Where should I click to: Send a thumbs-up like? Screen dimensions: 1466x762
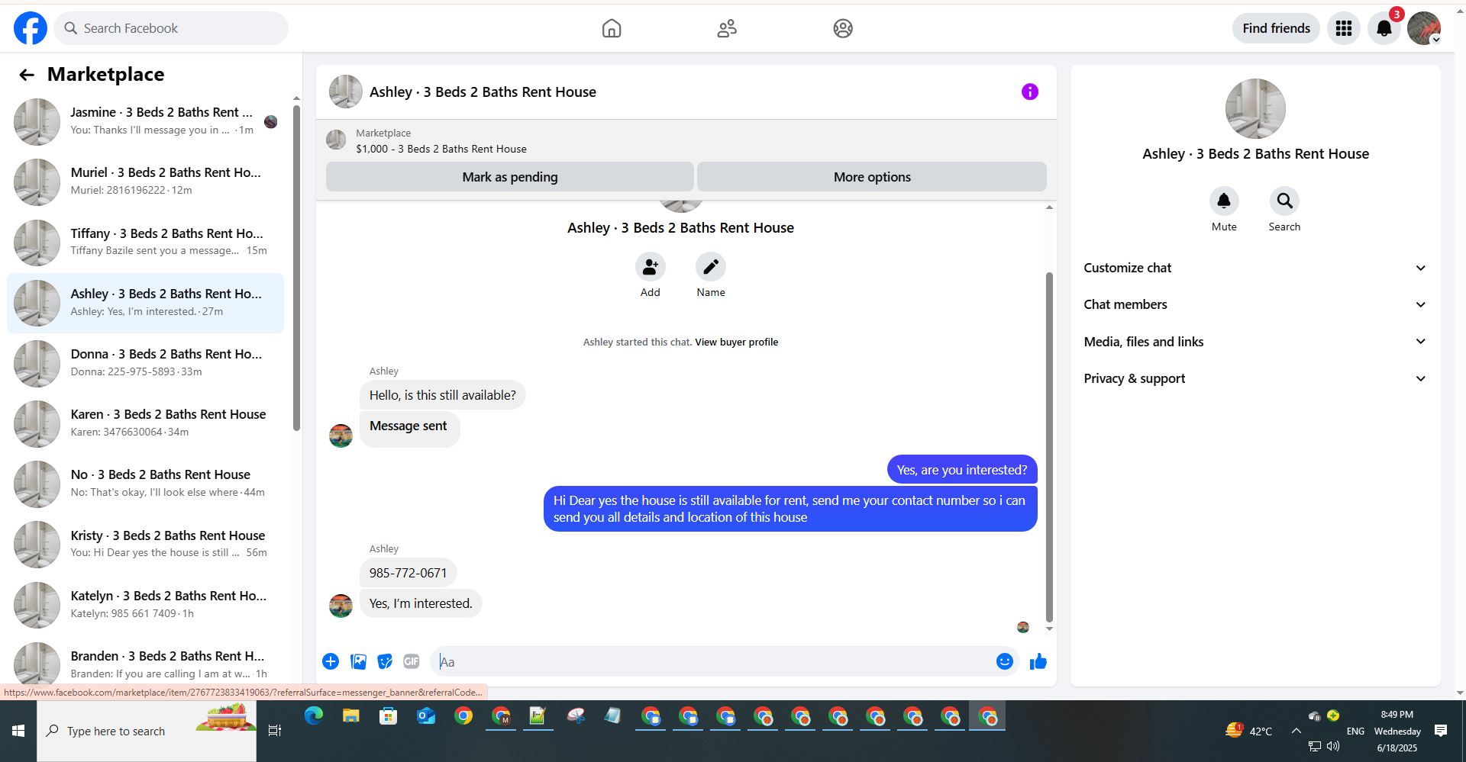click(1038, 661)
